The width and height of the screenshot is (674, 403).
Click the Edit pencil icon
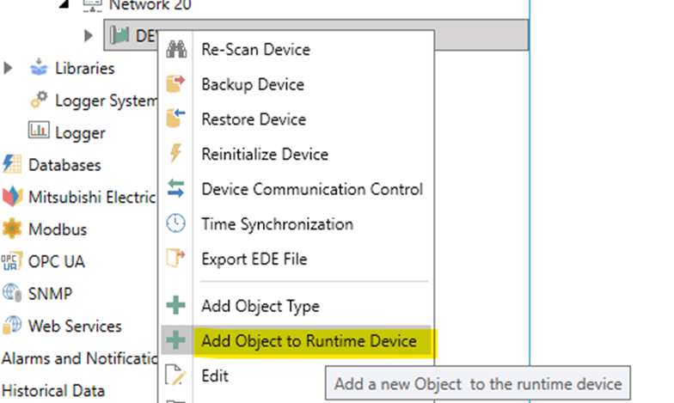pos(175,376)
